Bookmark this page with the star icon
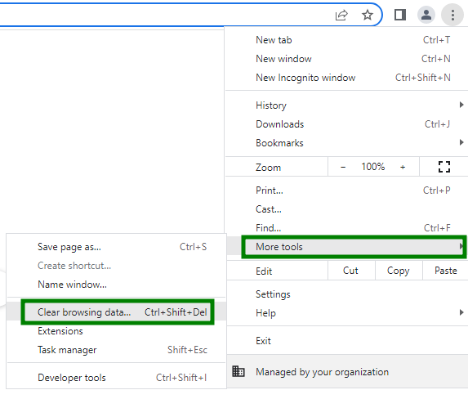 click(368, 15)
